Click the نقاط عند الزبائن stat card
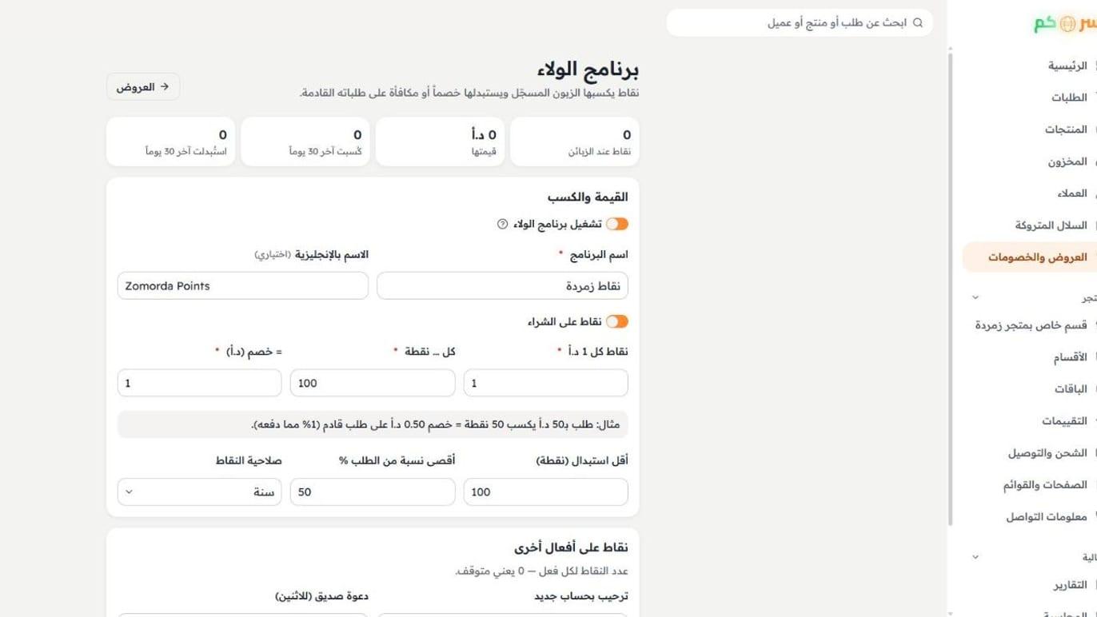 click(575, 142)
